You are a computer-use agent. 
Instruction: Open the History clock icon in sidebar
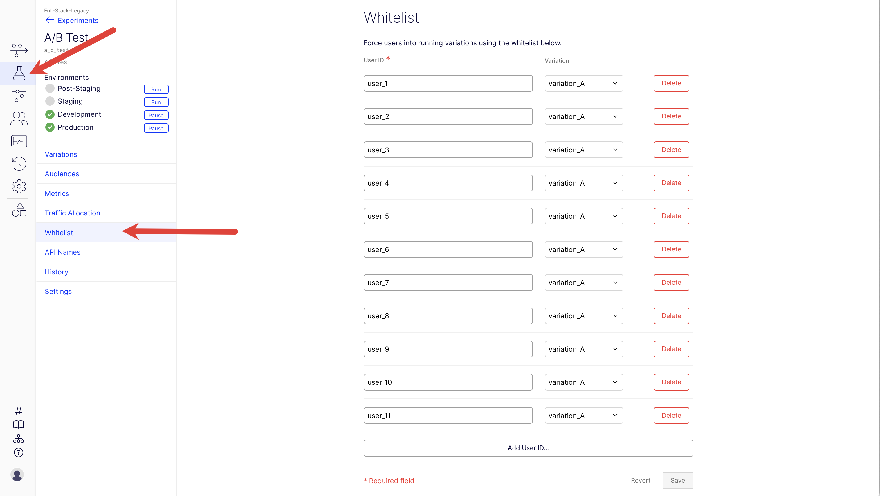coord(19,164)
